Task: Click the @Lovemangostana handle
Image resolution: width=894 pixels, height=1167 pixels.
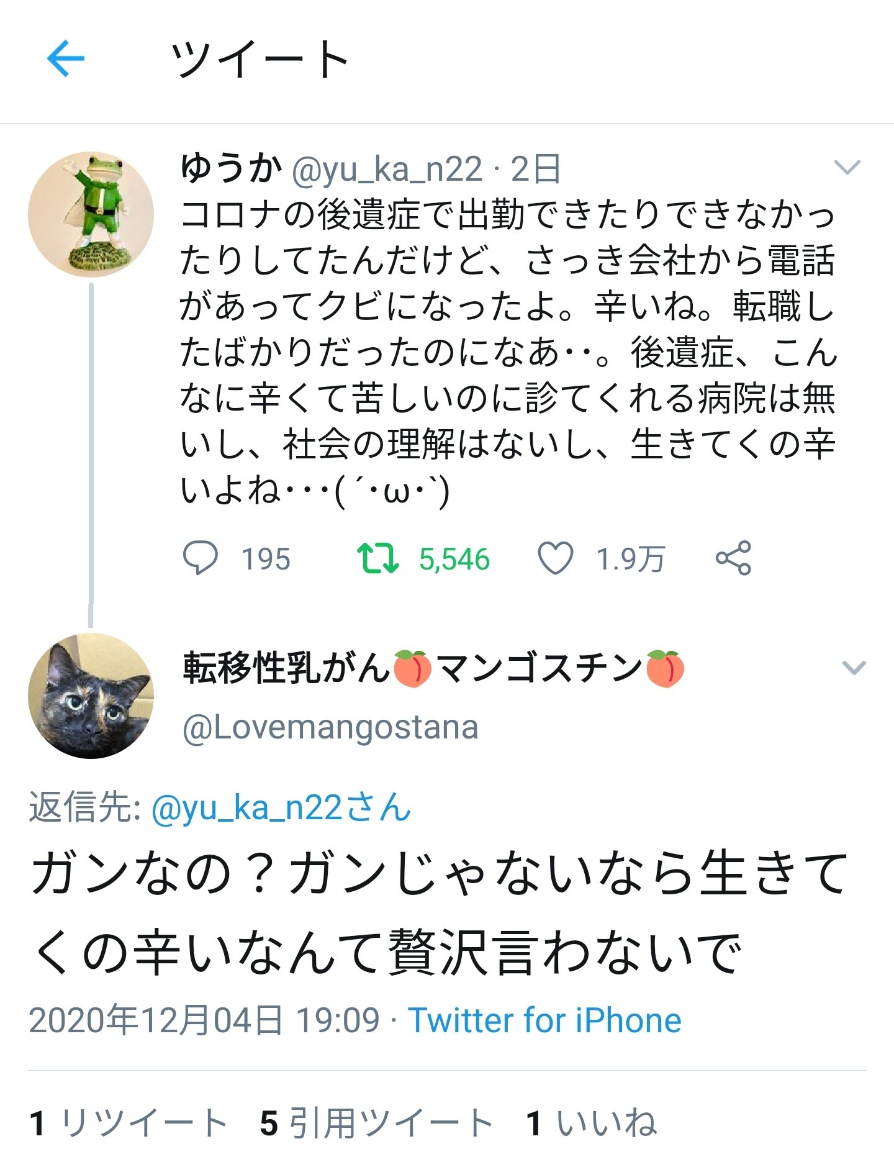Action: (x=330, y=727)
